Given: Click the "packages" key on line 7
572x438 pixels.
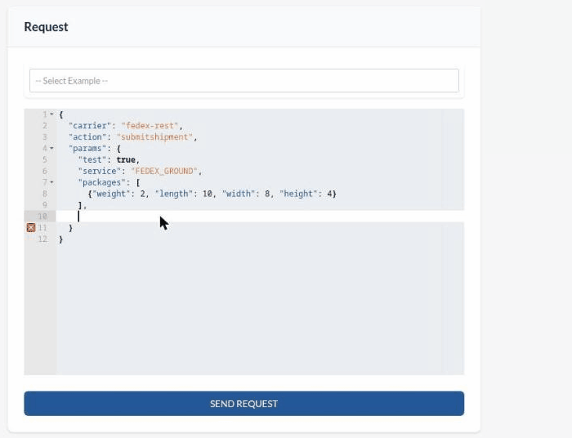Looking at the screenshot, I should point(101,182).
